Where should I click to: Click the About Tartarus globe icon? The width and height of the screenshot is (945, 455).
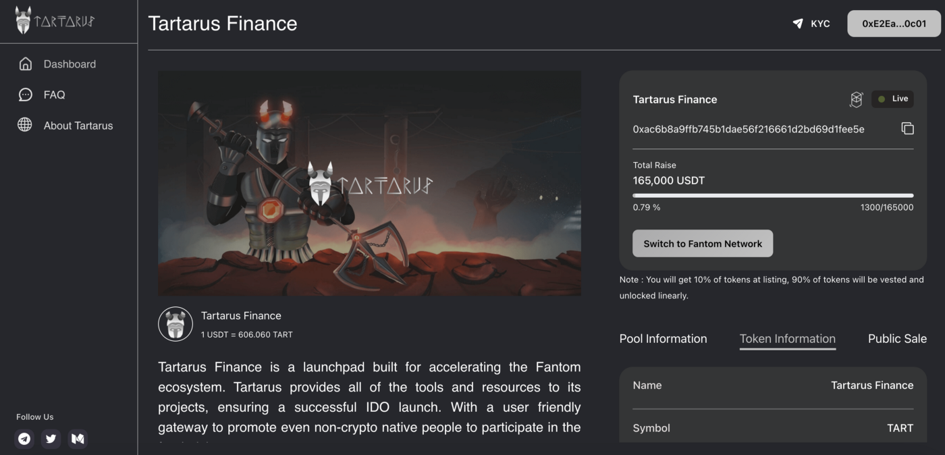tap(25, 125)
